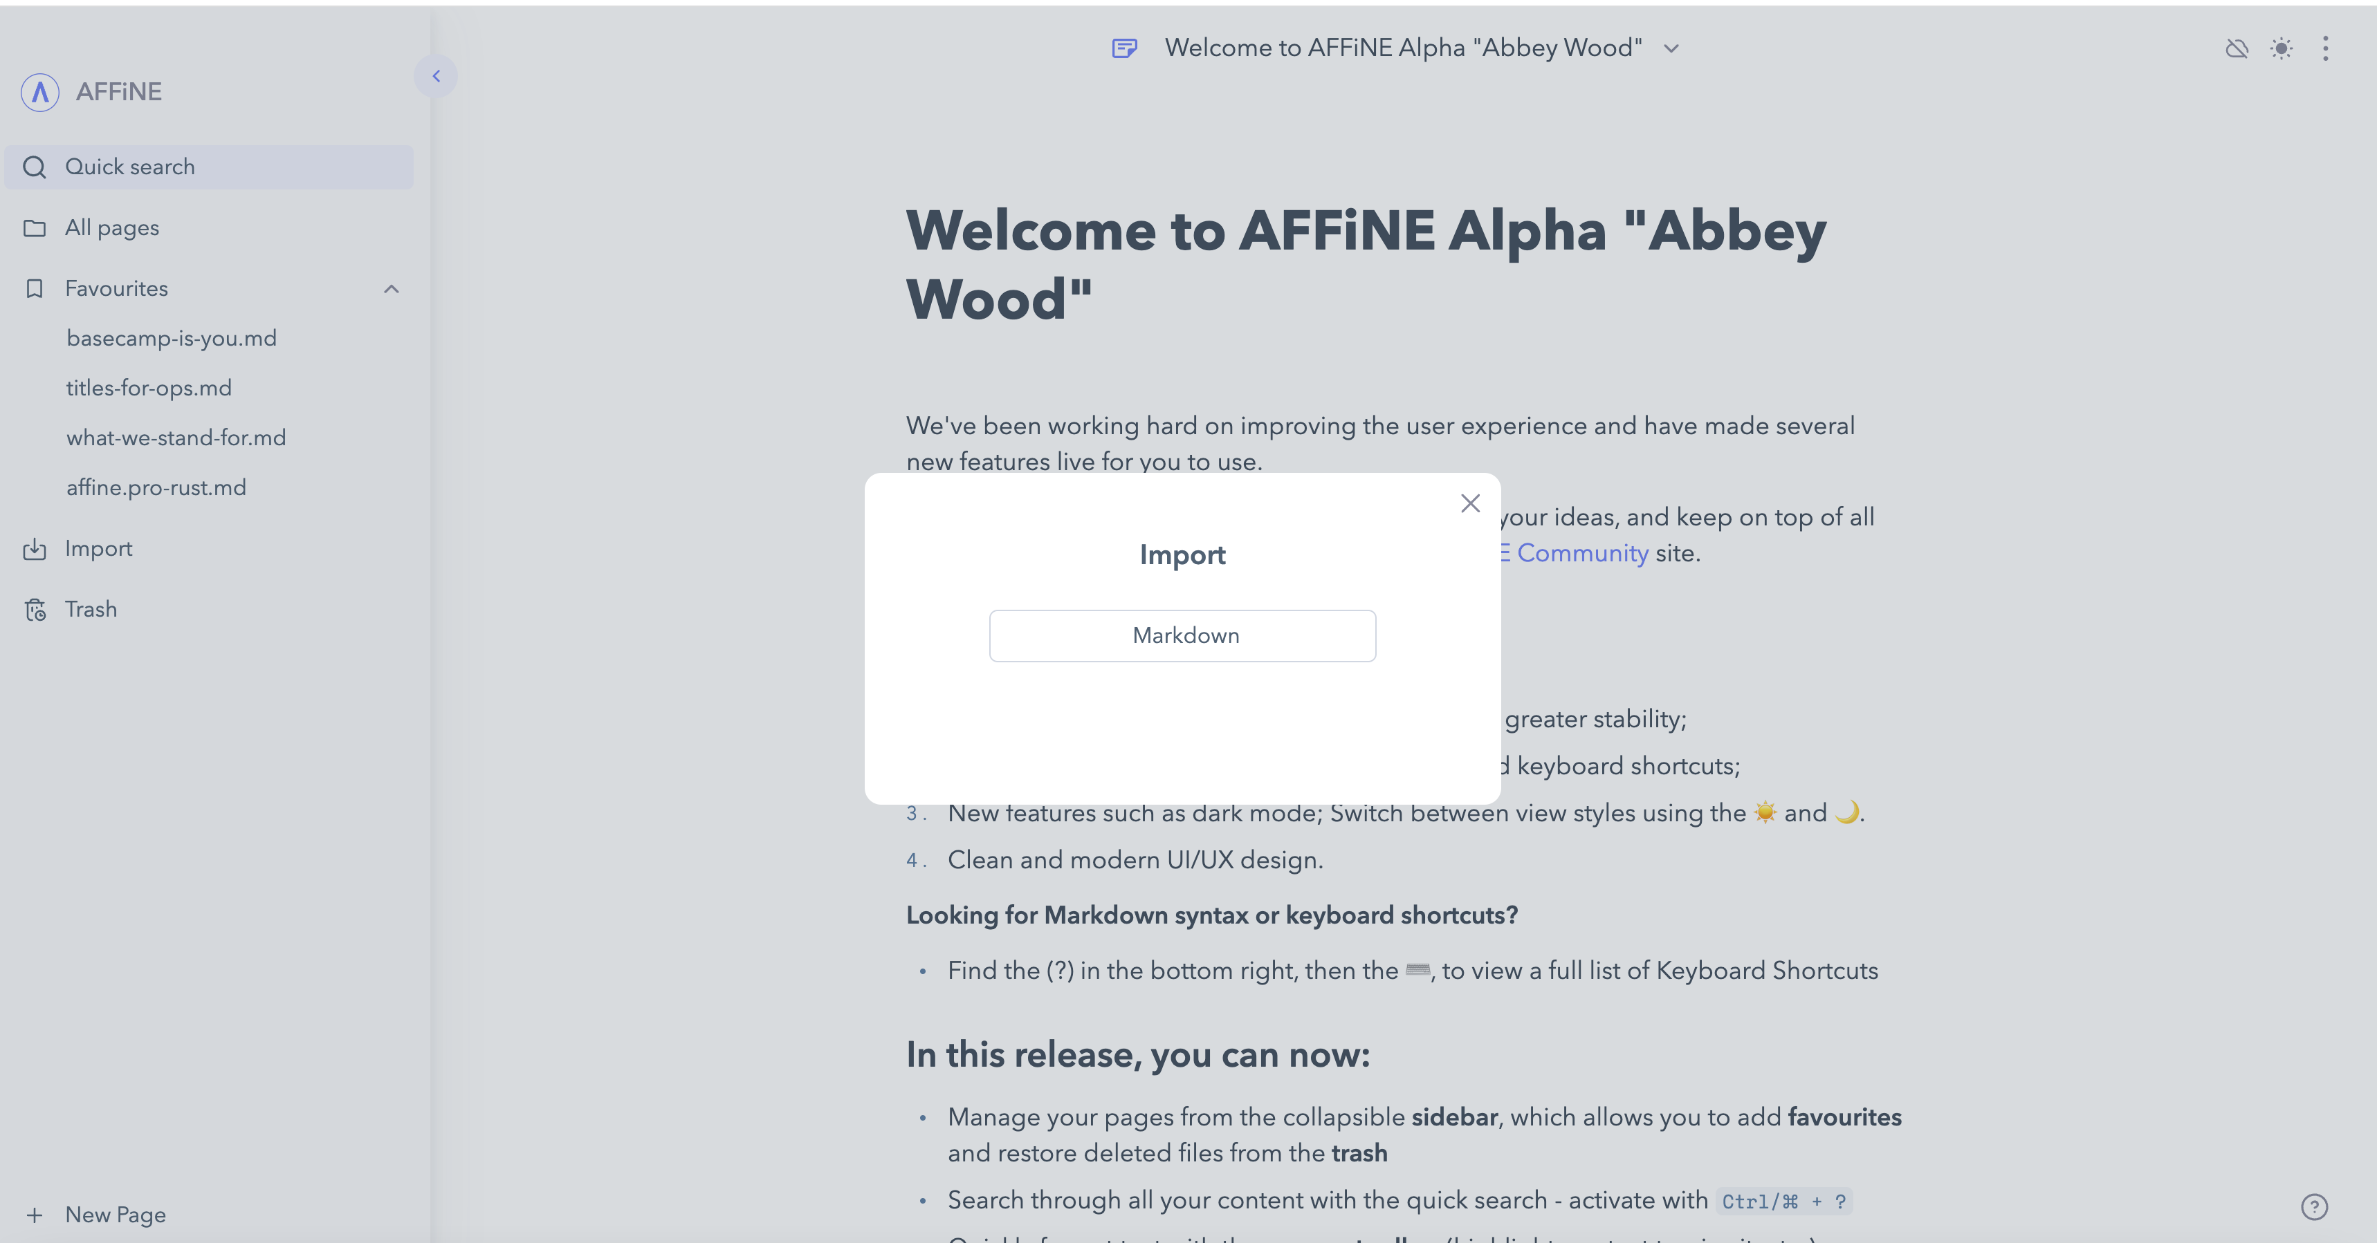Open the All pages view

(x=111, y=227)
